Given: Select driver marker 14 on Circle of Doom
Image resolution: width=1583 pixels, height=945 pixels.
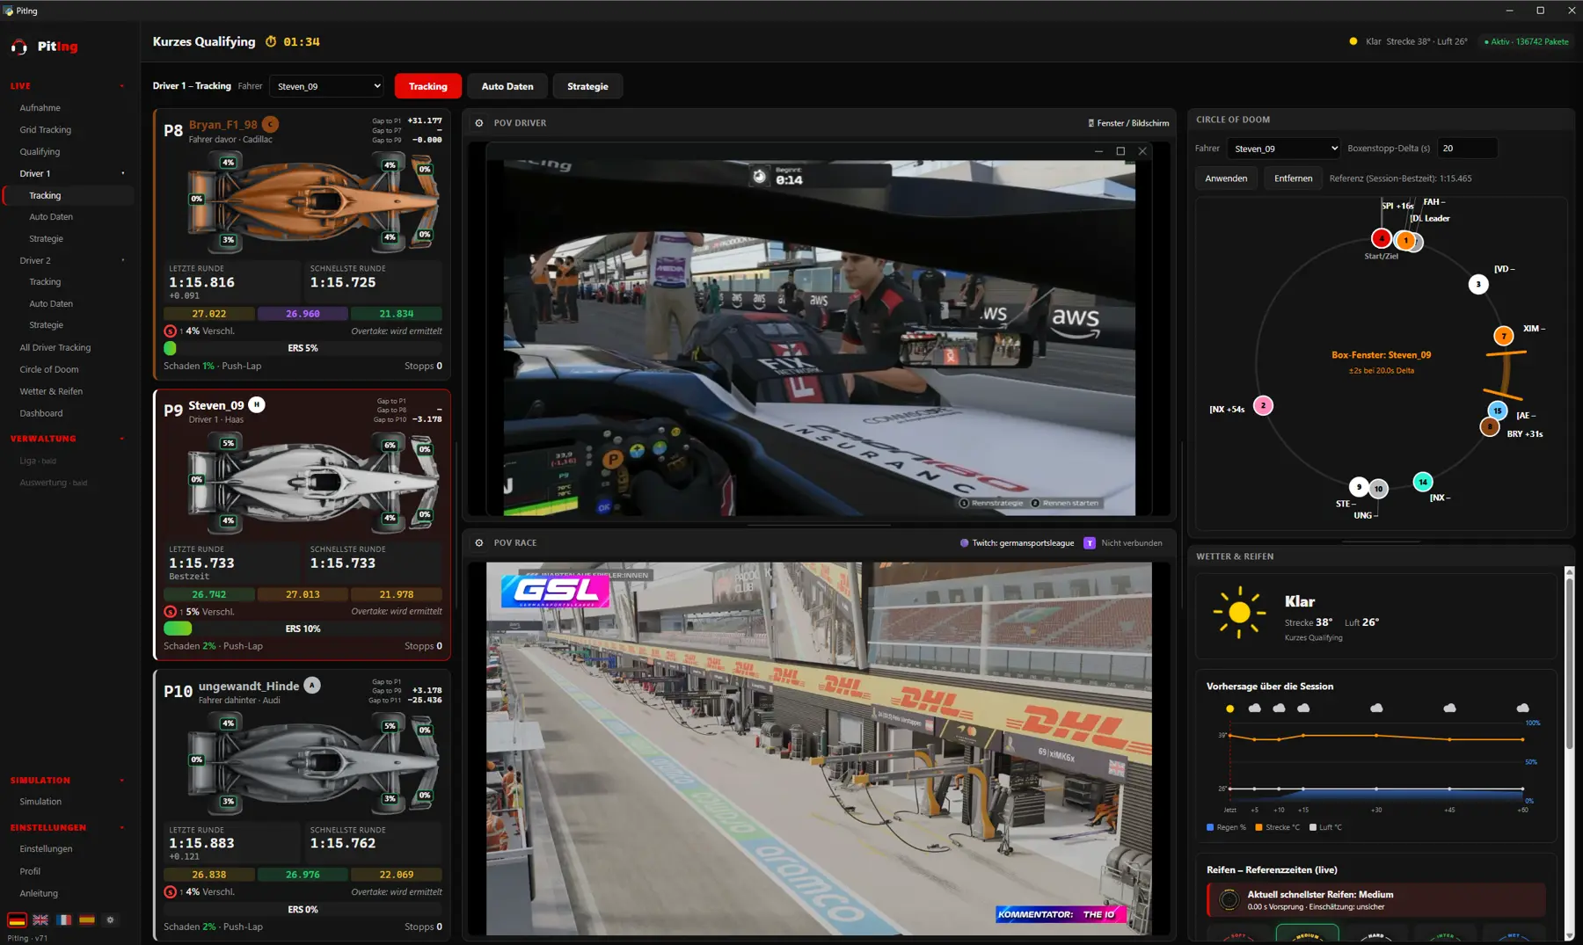Looking at the screenshot, I should pyautogui.click(x=1422, y=482).
